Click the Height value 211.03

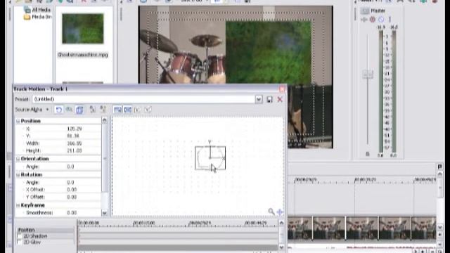pos(75,150)
